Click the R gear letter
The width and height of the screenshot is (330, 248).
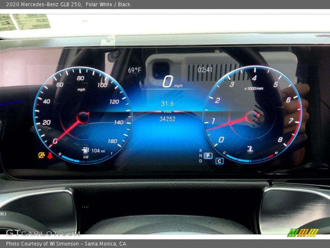point(200,150)
